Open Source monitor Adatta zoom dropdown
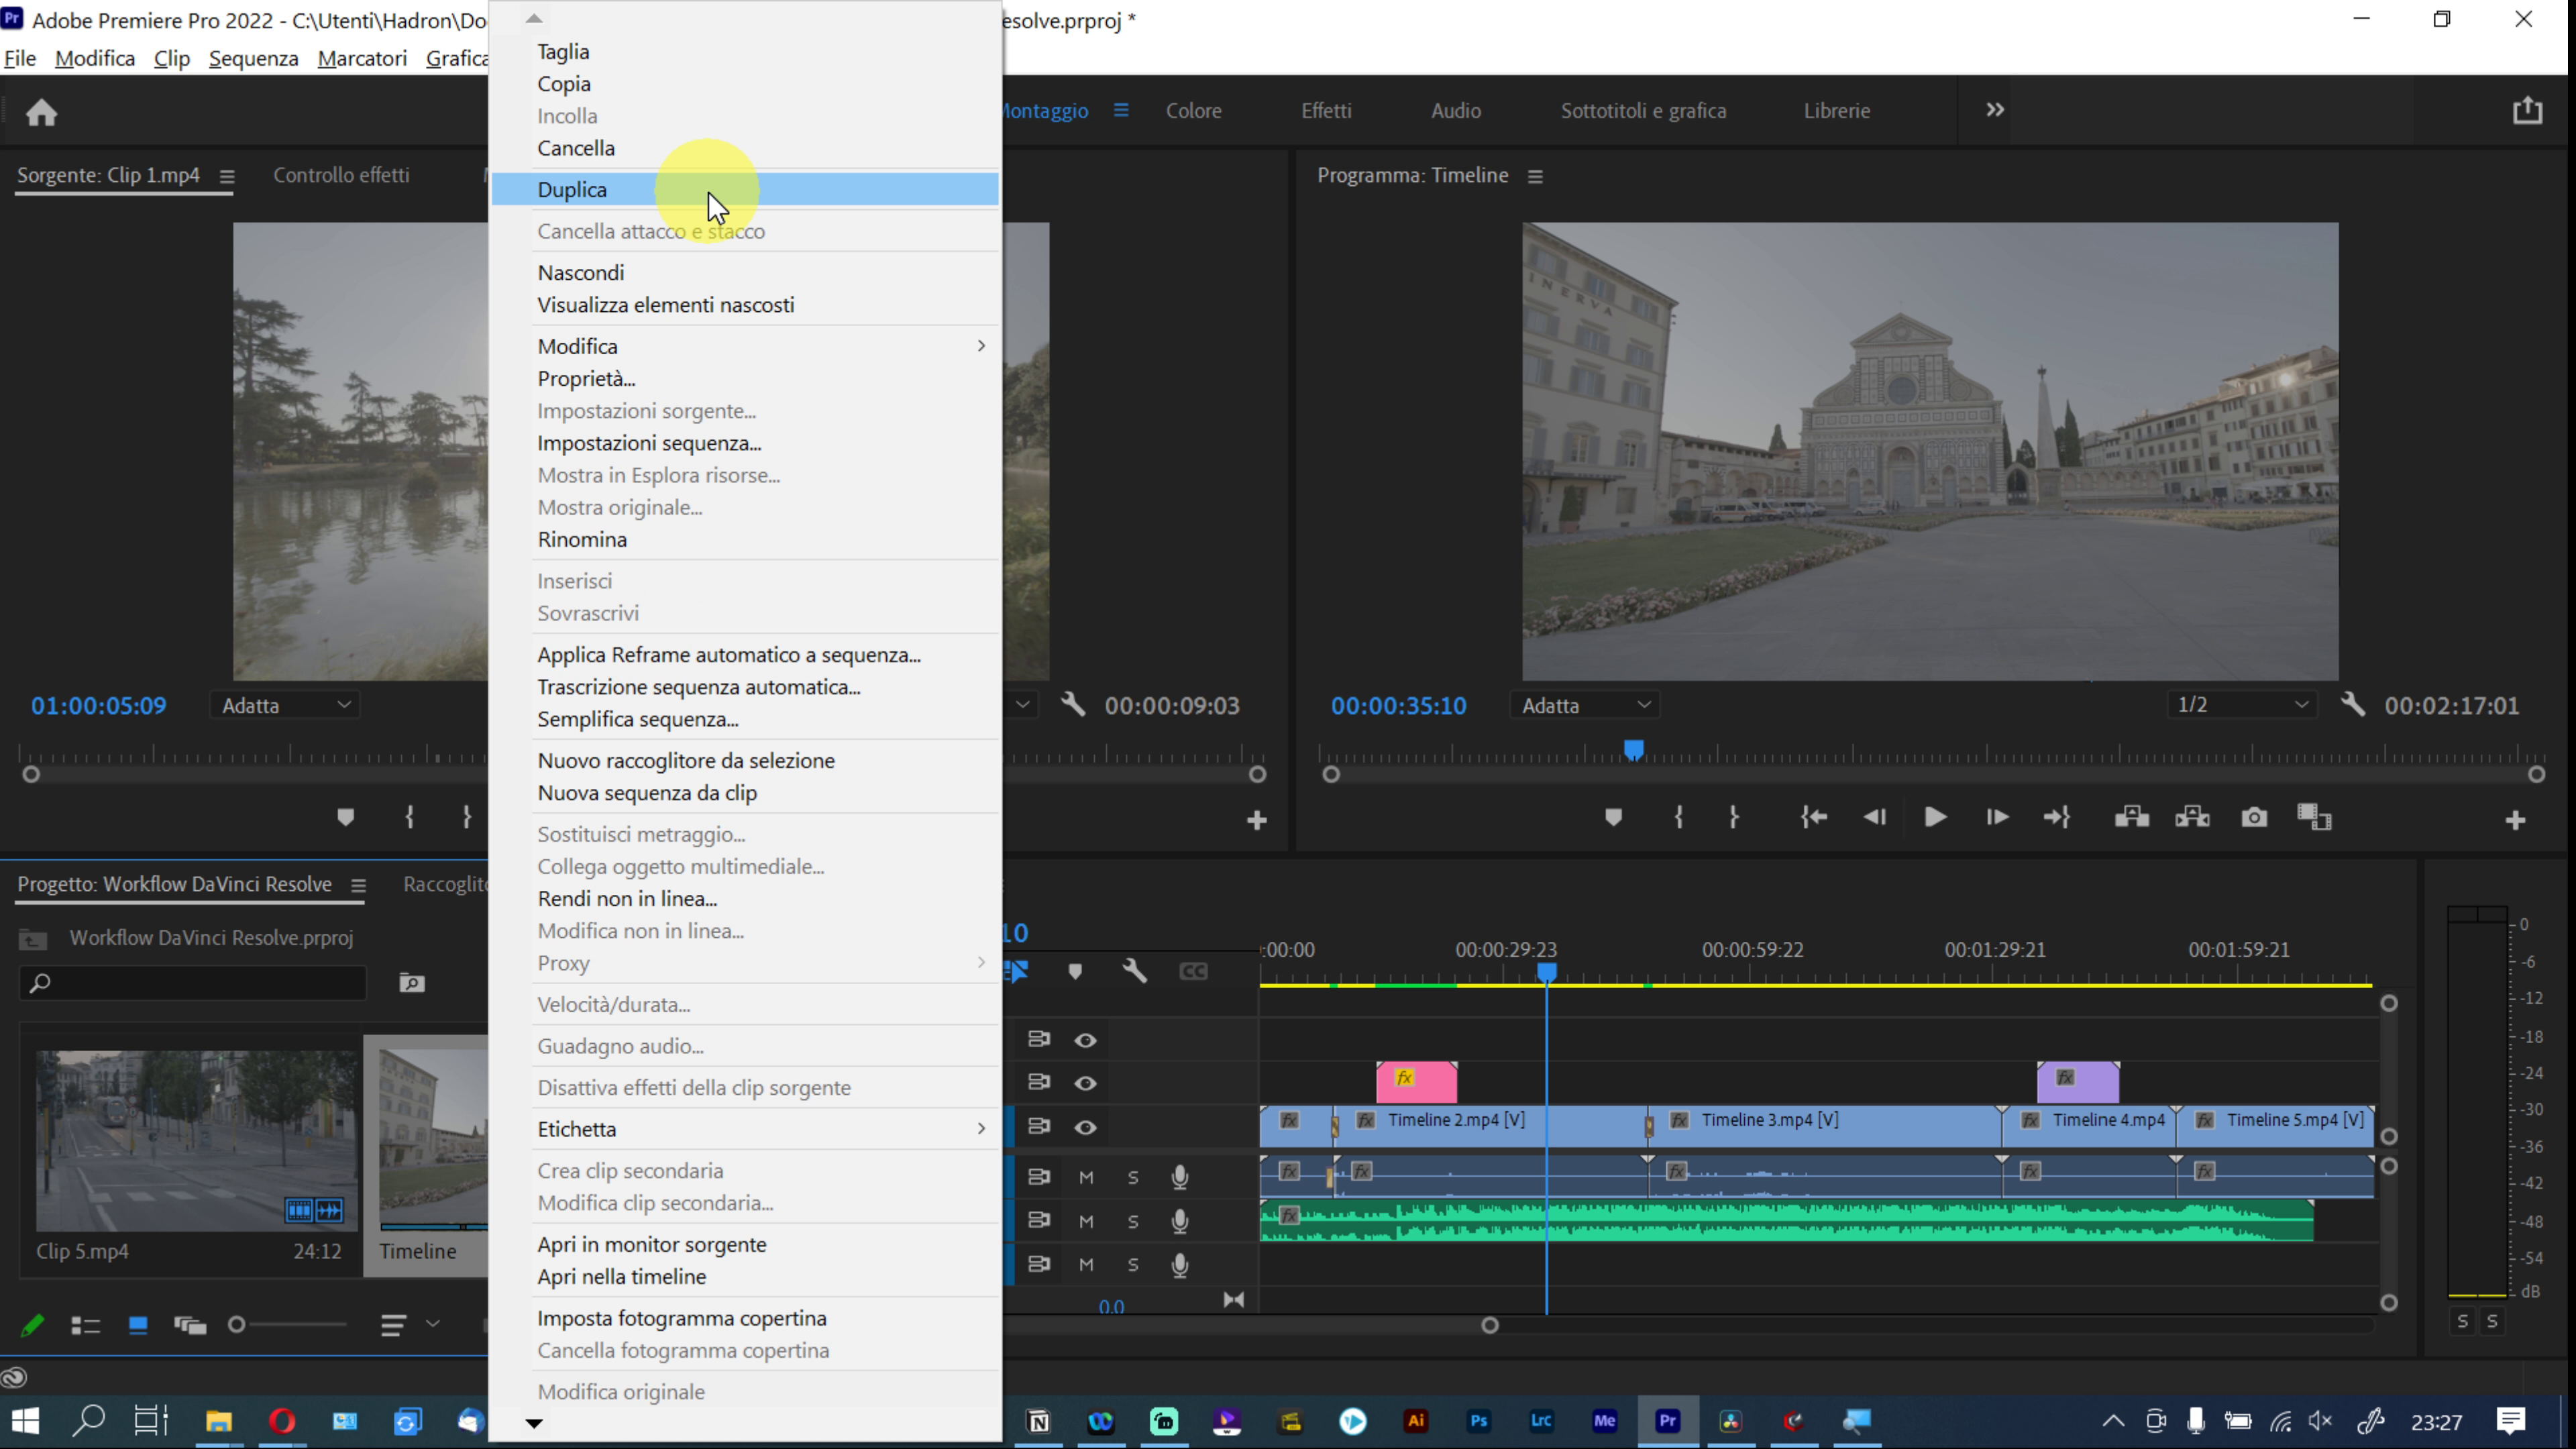This screenshot has width=2576, height=1449. point(285,706)
